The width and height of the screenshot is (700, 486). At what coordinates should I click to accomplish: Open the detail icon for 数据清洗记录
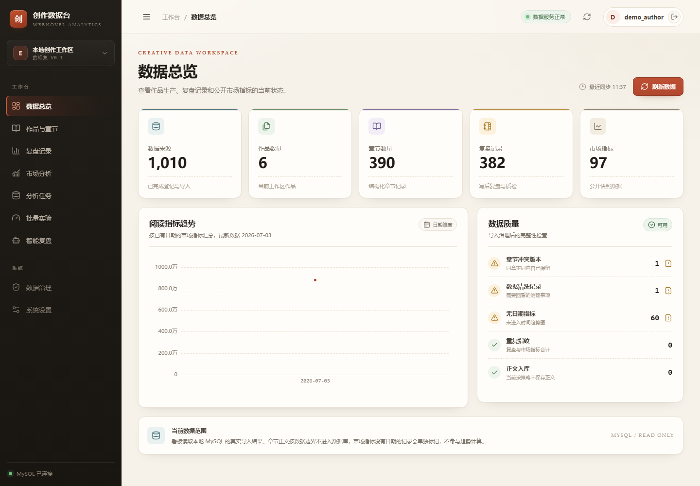pos(668,291)
